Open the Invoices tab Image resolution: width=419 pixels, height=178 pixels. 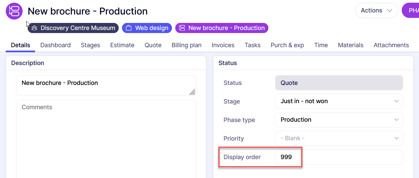pos(223,45)
